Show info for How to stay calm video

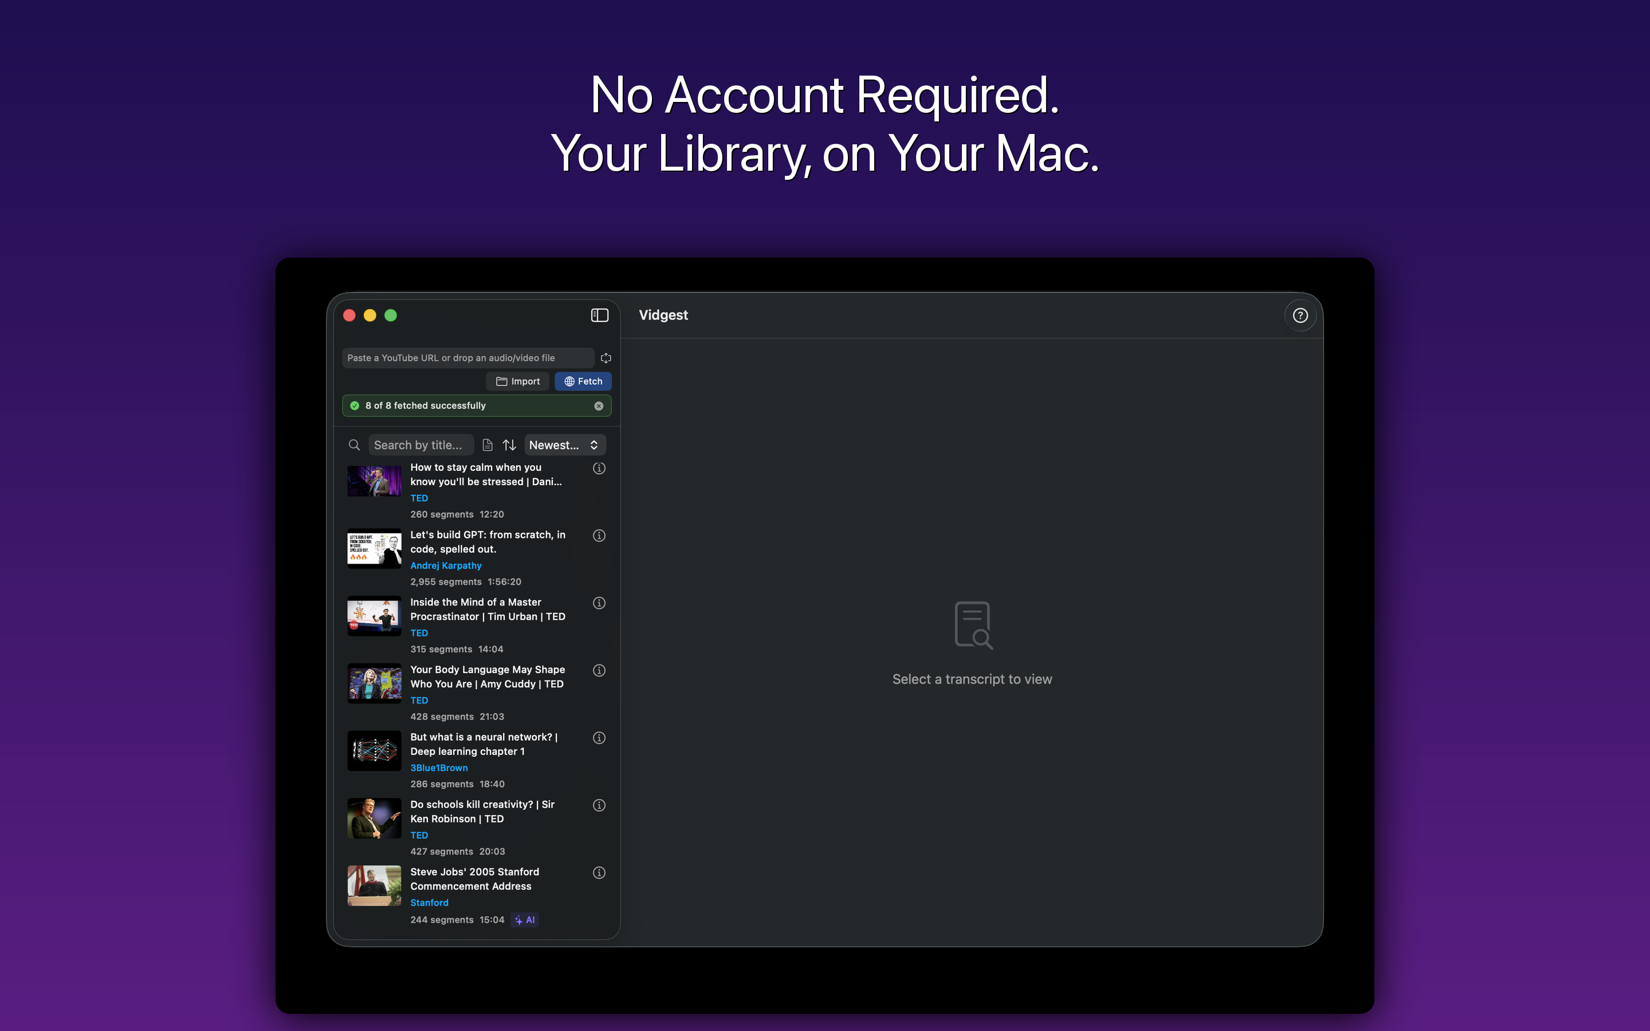coord(599,469)
